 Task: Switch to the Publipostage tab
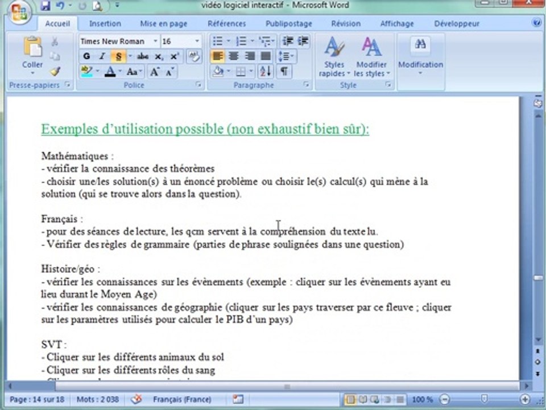289,24
